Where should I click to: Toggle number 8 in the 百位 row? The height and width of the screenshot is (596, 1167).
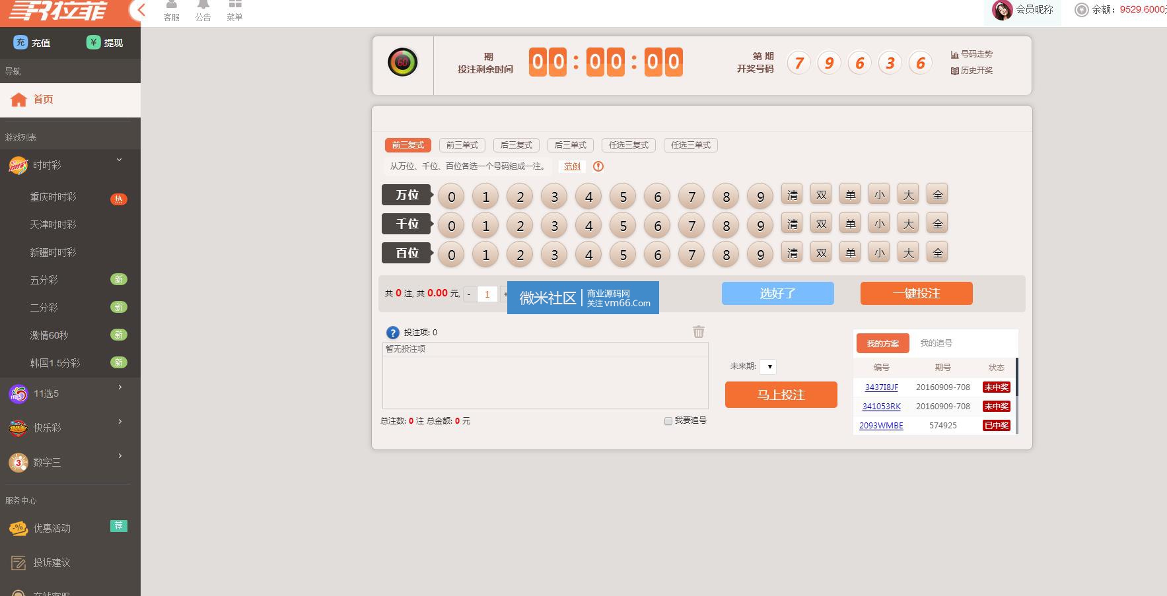point(726,254)
